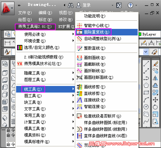
Task: Expand 使用必读(D) submenu
Action: 45,34
